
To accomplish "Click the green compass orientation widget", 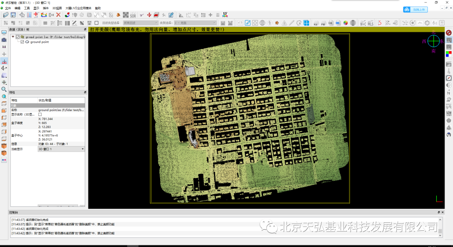I will (x=433, y=41).
